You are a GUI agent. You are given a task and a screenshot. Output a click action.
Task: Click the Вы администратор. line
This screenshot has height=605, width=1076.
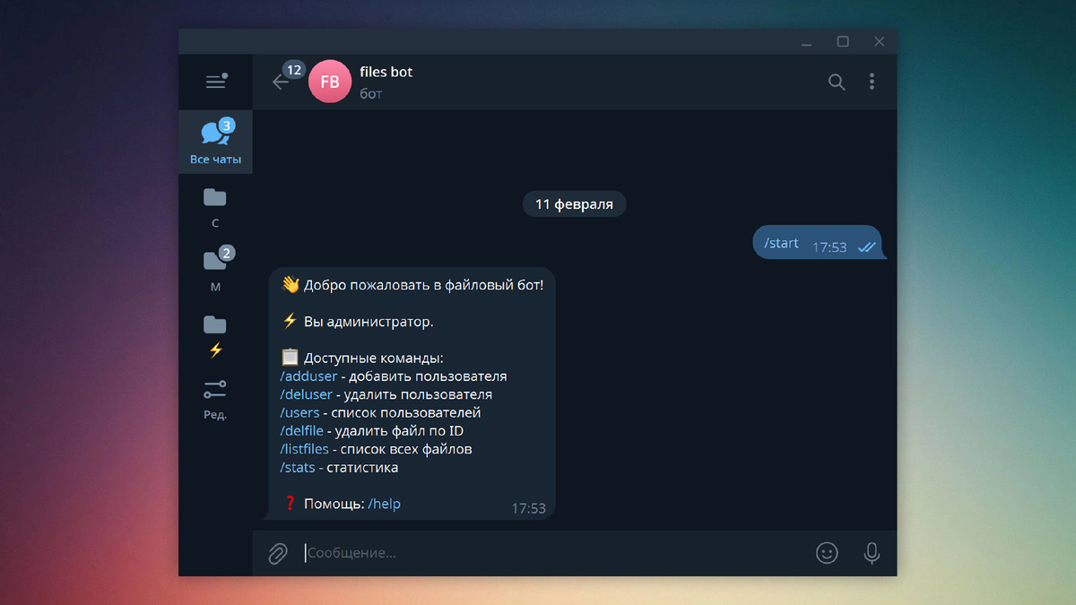(369, 321)
